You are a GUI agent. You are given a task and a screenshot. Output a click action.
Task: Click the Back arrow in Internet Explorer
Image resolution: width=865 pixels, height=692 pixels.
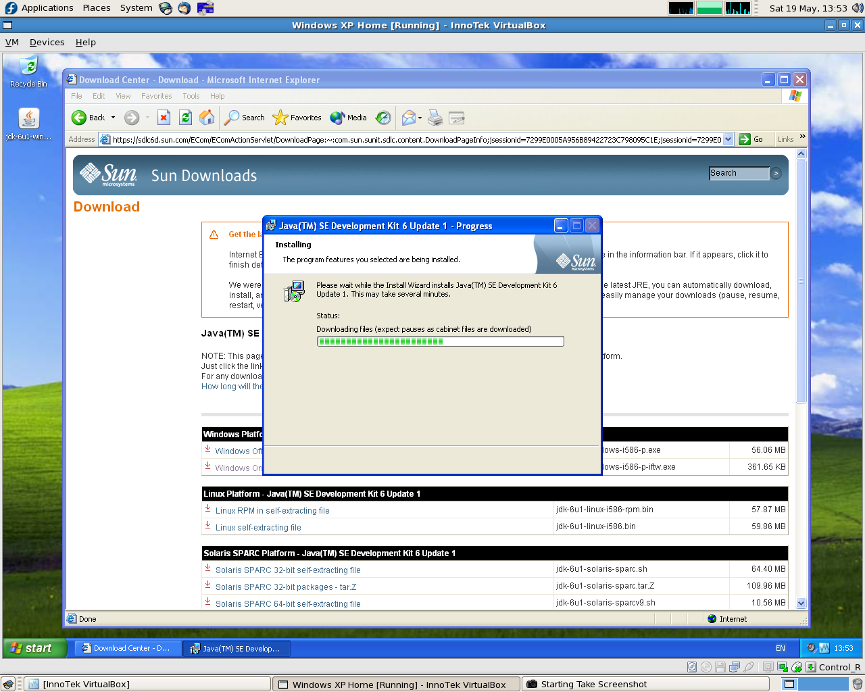click(79, 118)
